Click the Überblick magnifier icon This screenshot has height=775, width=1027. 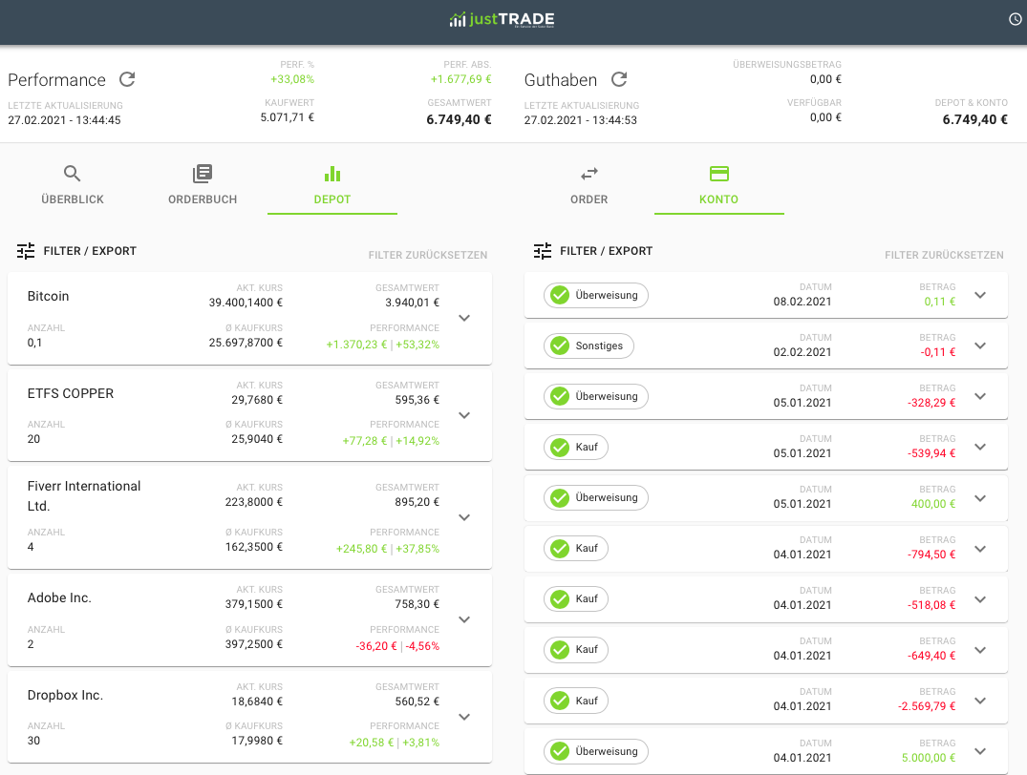point(72,174)
